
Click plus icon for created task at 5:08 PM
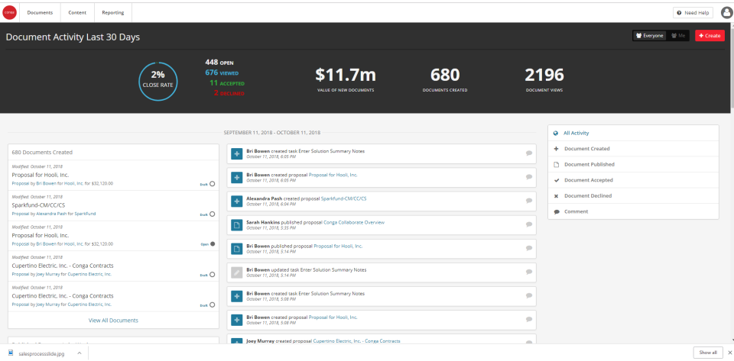pyautogui.click(x=237, y=296)
